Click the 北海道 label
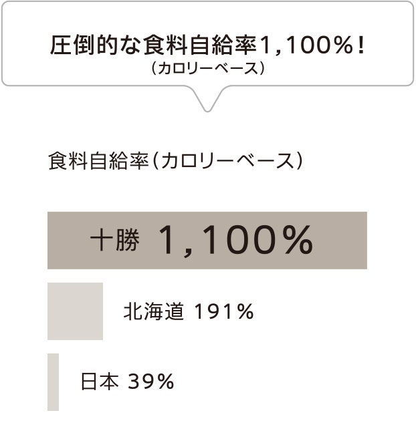The height and width of the screenshot is (441, 416). [x=153, y=311]
